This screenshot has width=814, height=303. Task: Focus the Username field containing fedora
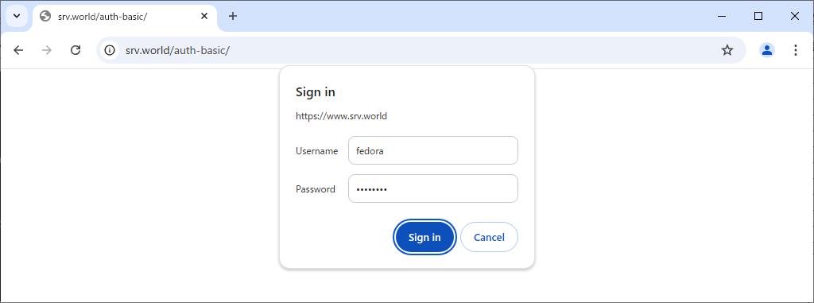click(x=433, y=151)
